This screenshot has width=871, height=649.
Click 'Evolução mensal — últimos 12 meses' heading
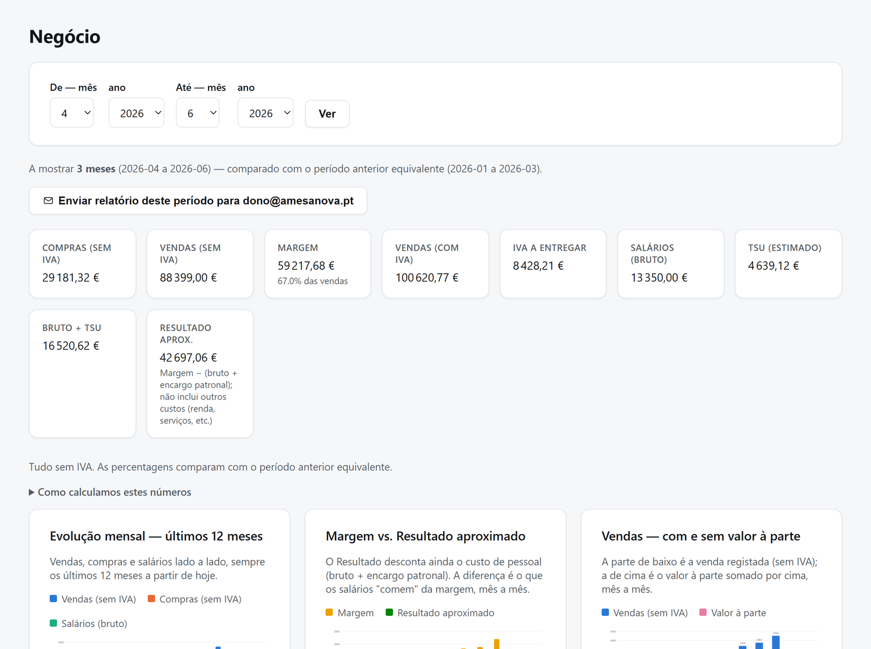(156, 536)
